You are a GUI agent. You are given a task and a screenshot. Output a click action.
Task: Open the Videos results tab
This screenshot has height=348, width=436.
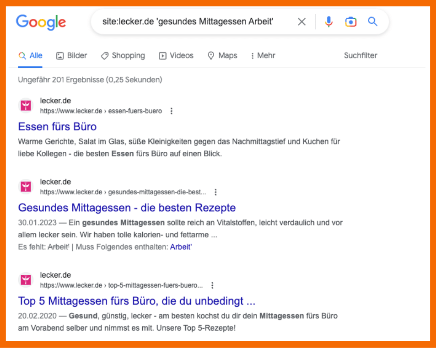[x=176, y=56]
